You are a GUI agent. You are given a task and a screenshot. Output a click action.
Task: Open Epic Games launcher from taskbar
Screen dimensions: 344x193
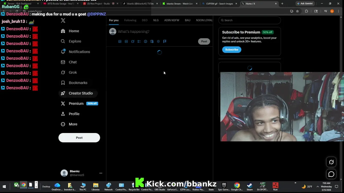click(224, 186)
